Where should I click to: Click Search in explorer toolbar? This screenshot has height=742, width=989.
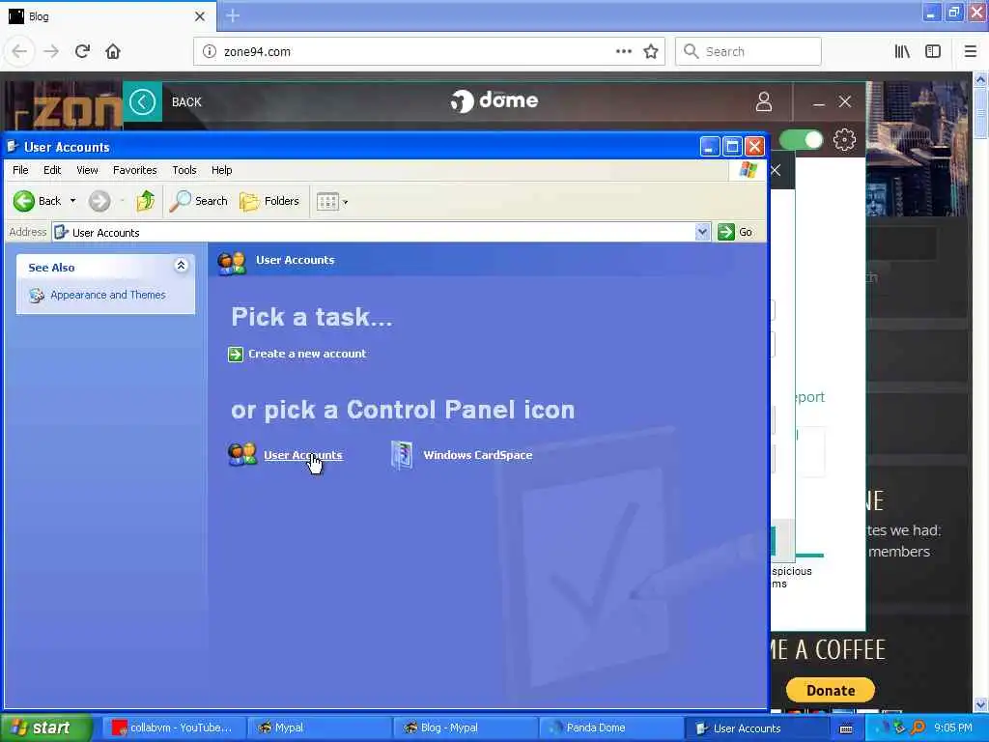point(199,201)
